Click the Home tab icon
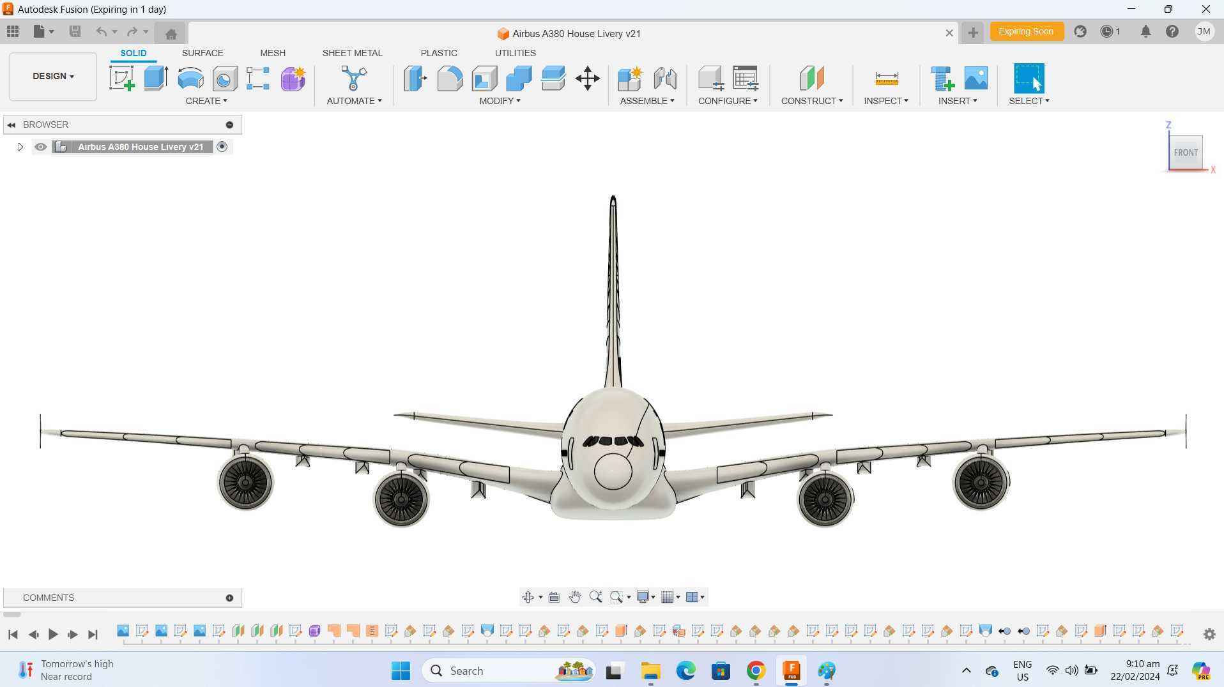This screenshot has width=1224, height=687. coord(171,33)
